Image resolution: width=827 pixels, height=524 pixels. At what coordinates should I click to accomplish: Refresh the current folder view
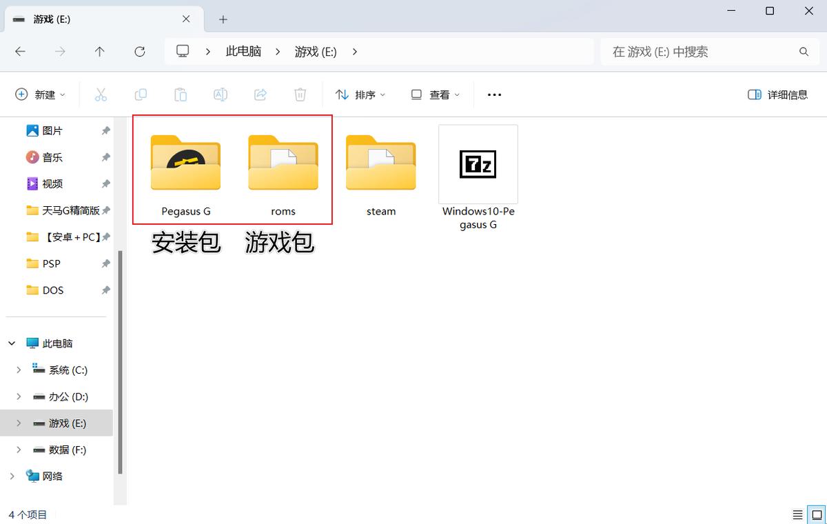click(140, 51)
